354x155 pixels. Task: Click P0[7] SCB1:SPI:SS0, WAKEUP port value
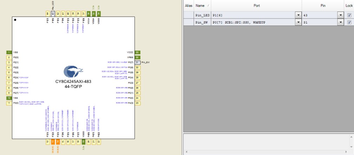239,22
